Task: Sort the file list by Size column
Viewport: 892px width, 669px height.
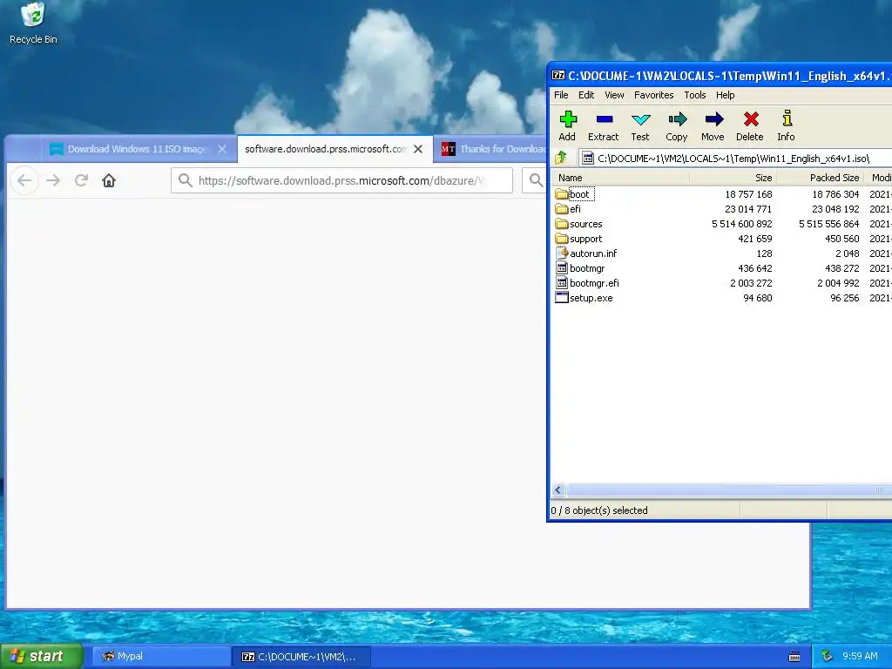Action: pos(733,178)
